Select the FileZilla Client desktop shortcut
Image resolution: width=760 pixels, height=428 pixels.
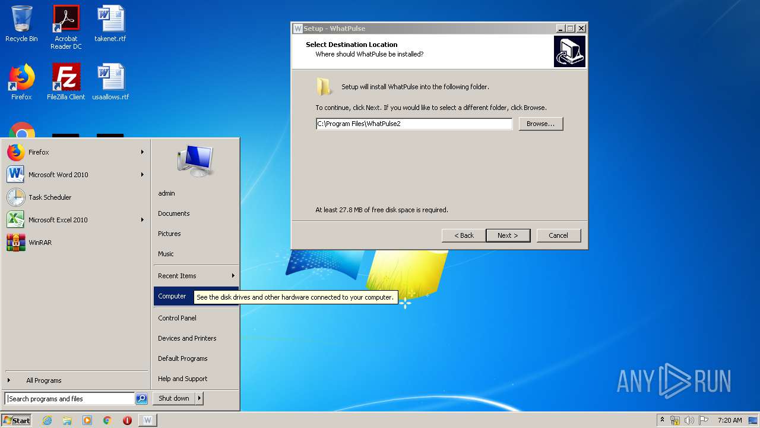coord(66,82)
